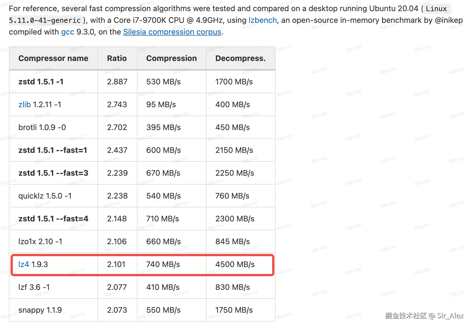Click the 2.887 ratio cell
This screenshot has height=328, width=472.
click(117, 82)
